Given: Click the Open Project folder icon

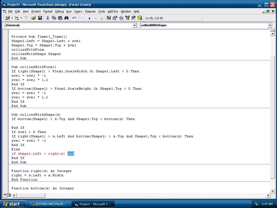Looking at the screenshot, I should [x=34, y=18].
